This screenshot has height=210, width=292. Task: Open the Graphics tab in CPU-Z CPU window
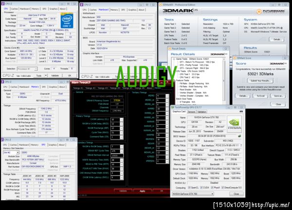[x=53, y=9]
